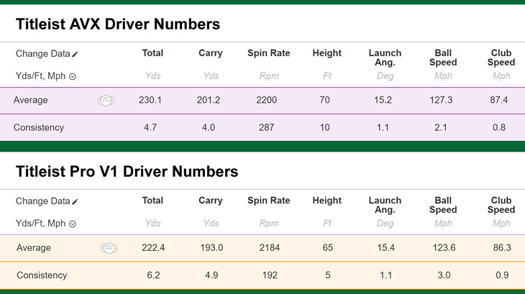
Task: Click the AVX average launch angle 15.2
Action: (383, 100)
